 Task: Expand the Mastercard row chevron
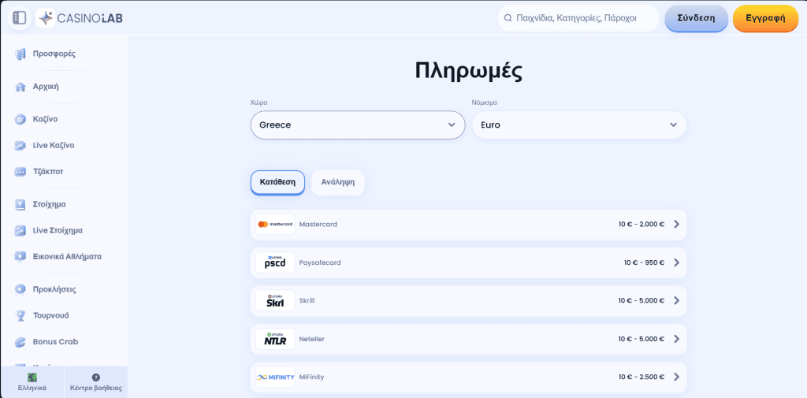click(x=676, y=225)
